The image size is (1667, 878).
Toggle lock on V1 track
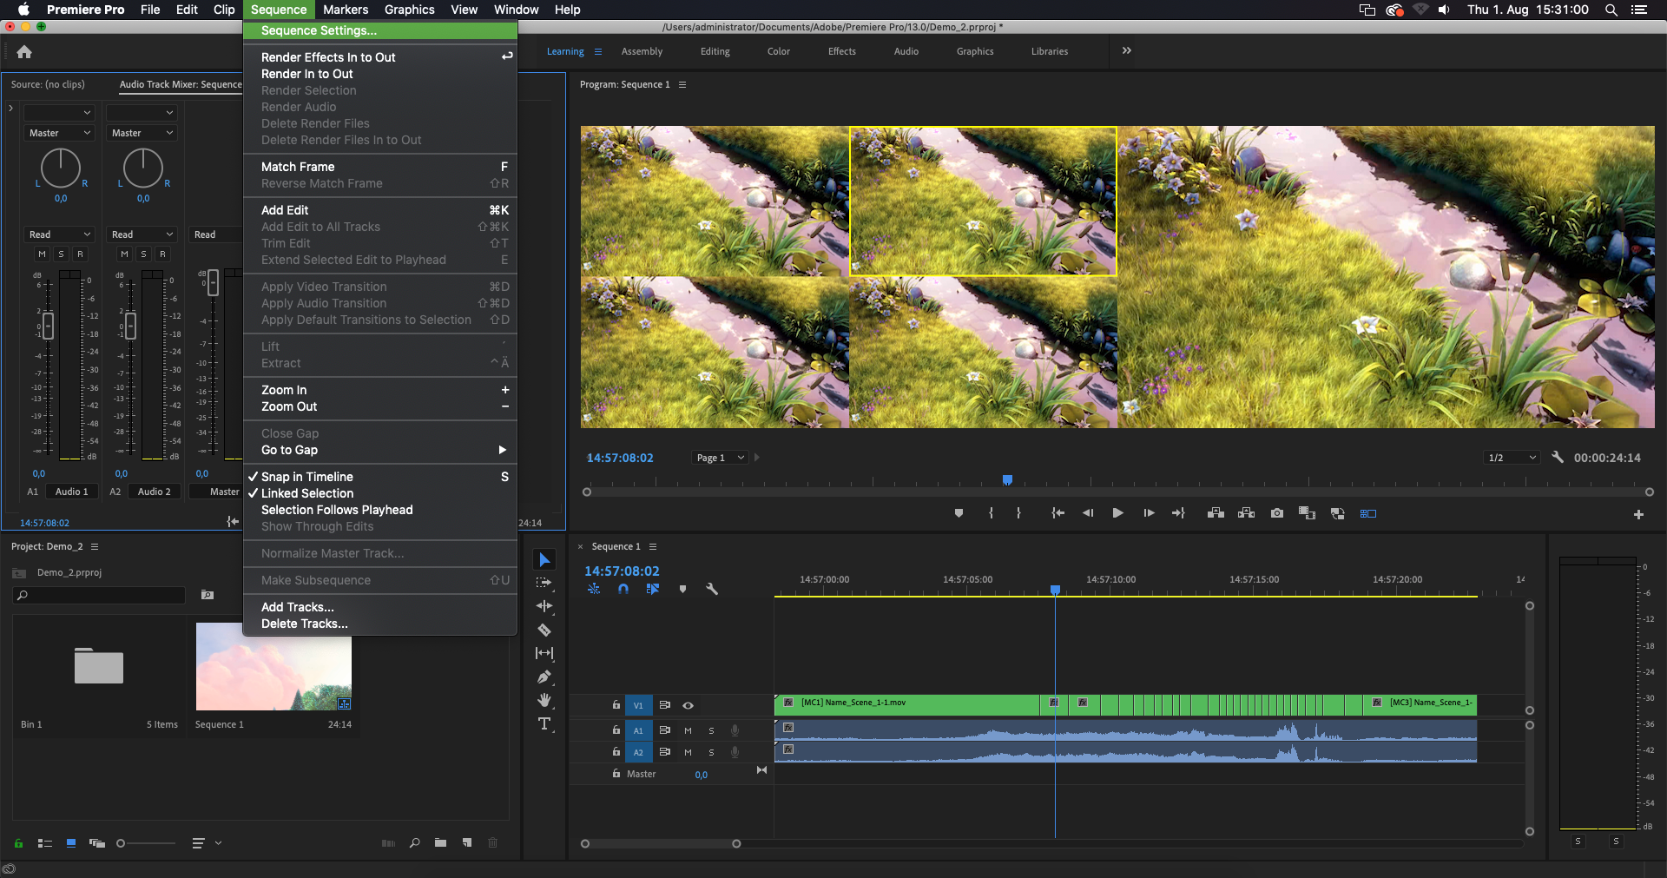(x=616, y=705)
